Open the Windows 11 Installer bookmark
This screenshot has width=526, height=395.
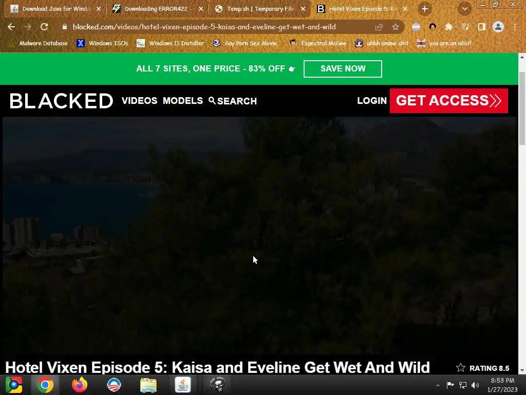pyautogui.click(x=171, y=43)
